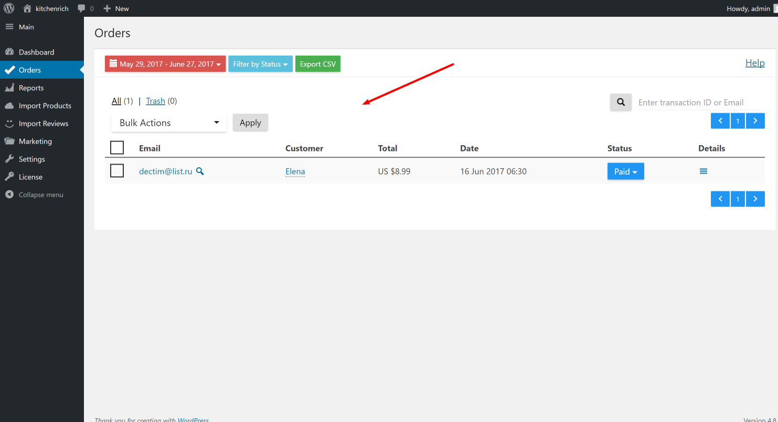Show Trash orders filter link
The width and height of the screenshot is (778, 422).
pos(155,101)
